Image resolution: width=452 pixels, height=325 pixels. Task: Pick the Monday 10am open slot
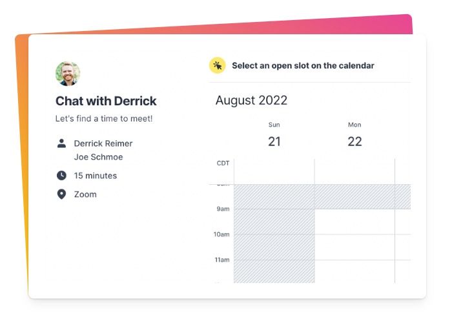point(354,247)
